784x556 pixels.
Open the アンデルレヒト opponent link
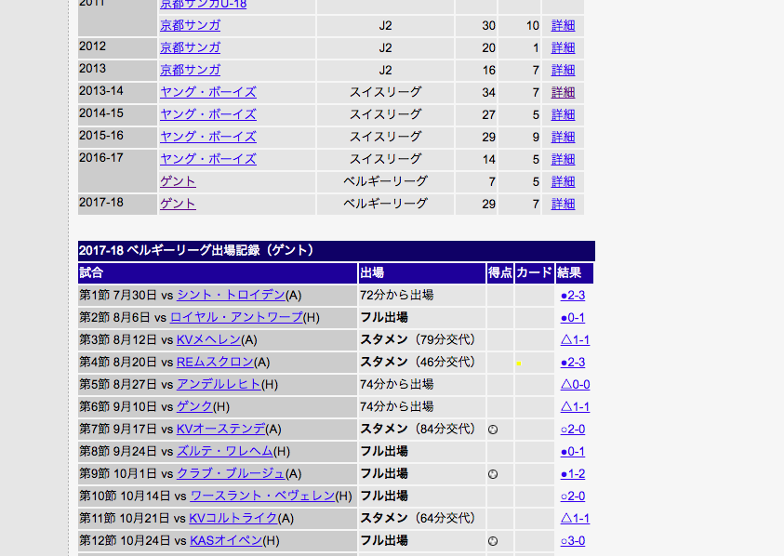[x=219, y=385]
